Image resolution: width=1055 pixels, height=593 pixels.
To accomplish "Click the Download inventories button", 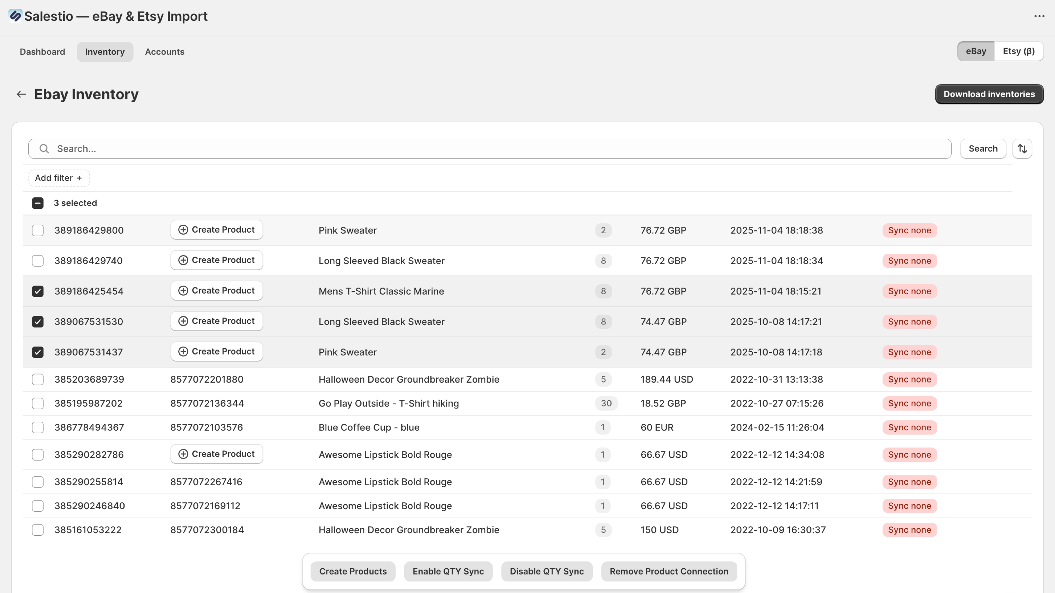I will (989, 94).
